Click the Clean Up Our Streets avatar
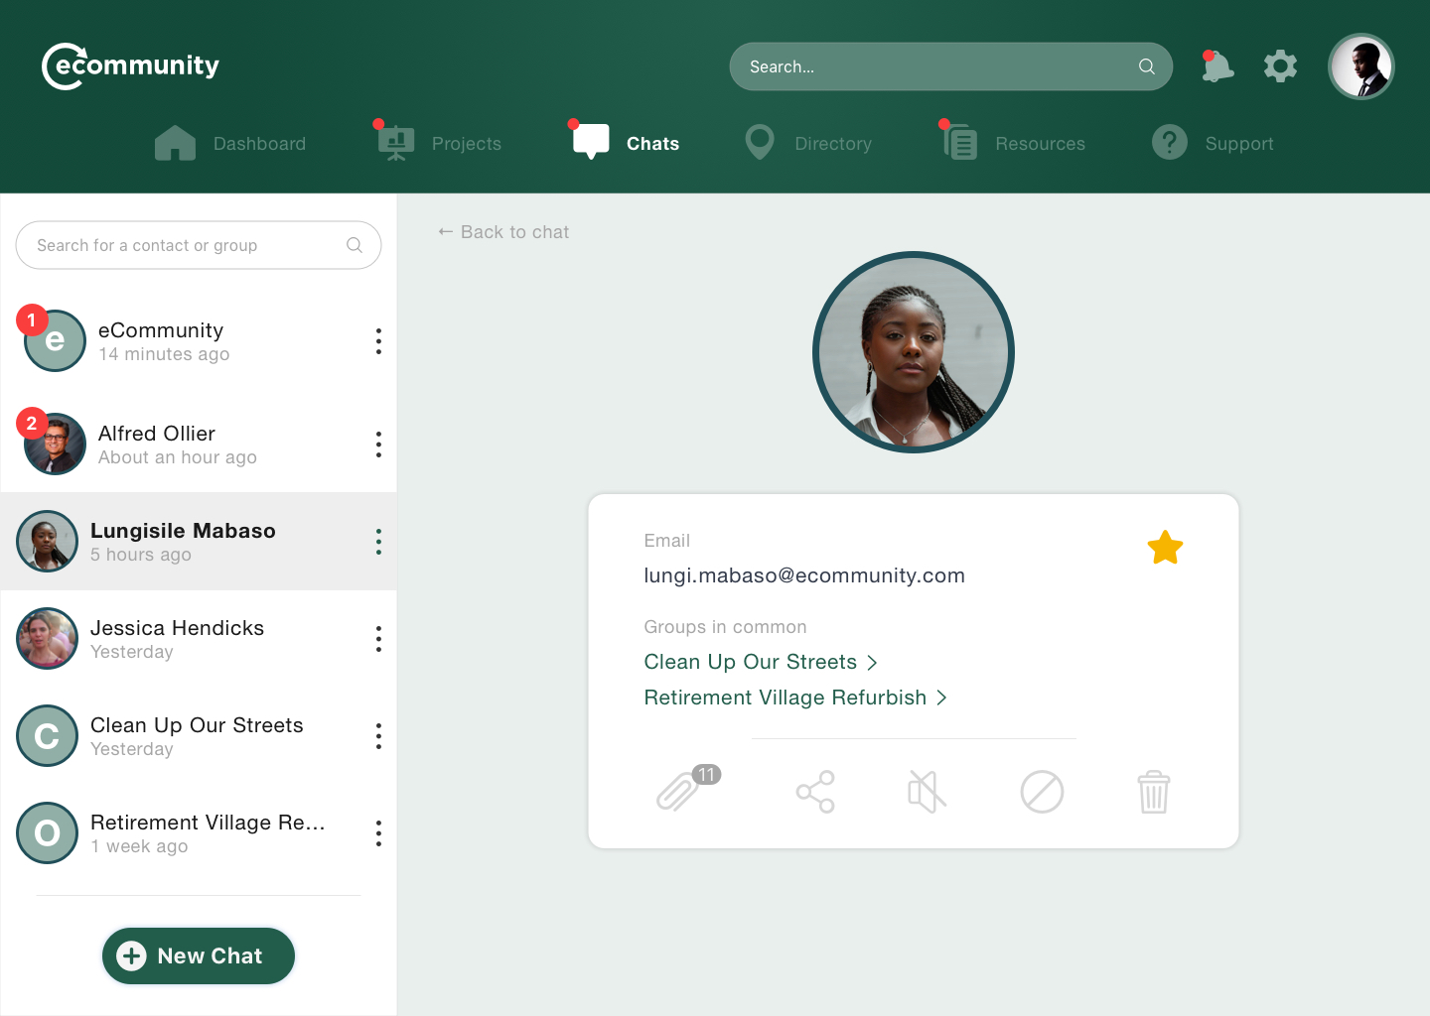 47,735
